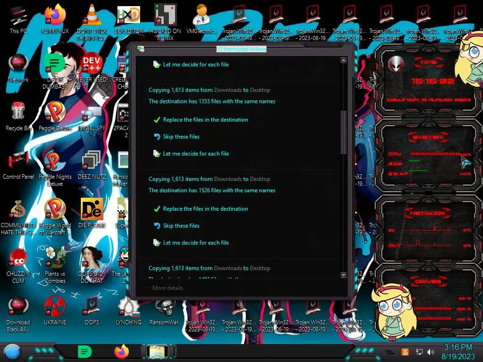The height and width of the screenshot is (362, 483).
Task: Select the VLC cone DONT STICK THIS icon
Action: click(92, 22)
